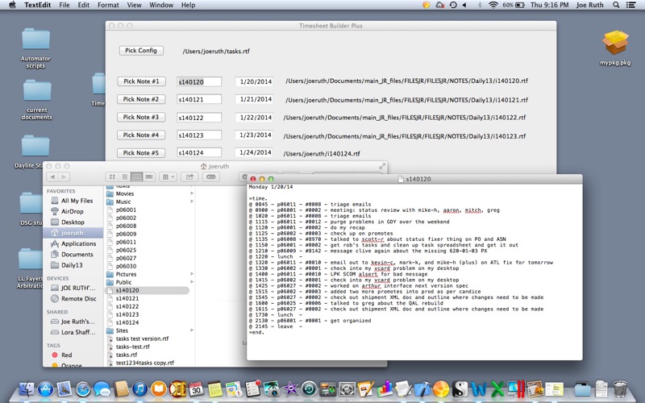Open Calendar from the Dock
Screen dimensions: 645x403
(x=196, y=388)
